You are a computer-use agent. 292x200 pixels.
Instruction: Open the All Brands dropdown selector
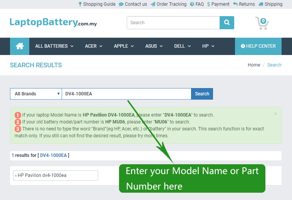[x=36, y=94]
